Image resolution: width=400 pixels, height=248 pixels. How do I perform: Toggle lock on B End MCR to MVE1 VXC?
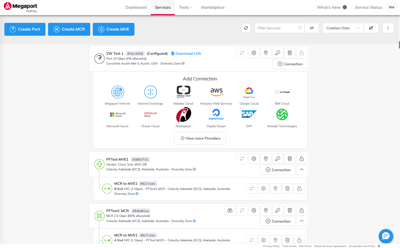pos(299,189)
